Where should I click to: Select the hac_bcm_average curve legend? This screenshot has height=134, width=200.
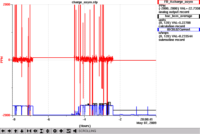click(178, 16)
